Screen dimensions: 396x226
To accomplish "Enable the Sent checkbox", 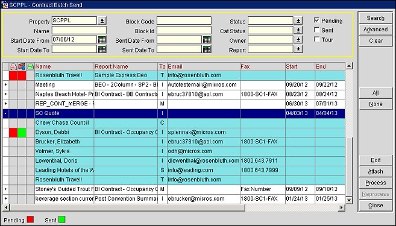I will pos(316,30).
